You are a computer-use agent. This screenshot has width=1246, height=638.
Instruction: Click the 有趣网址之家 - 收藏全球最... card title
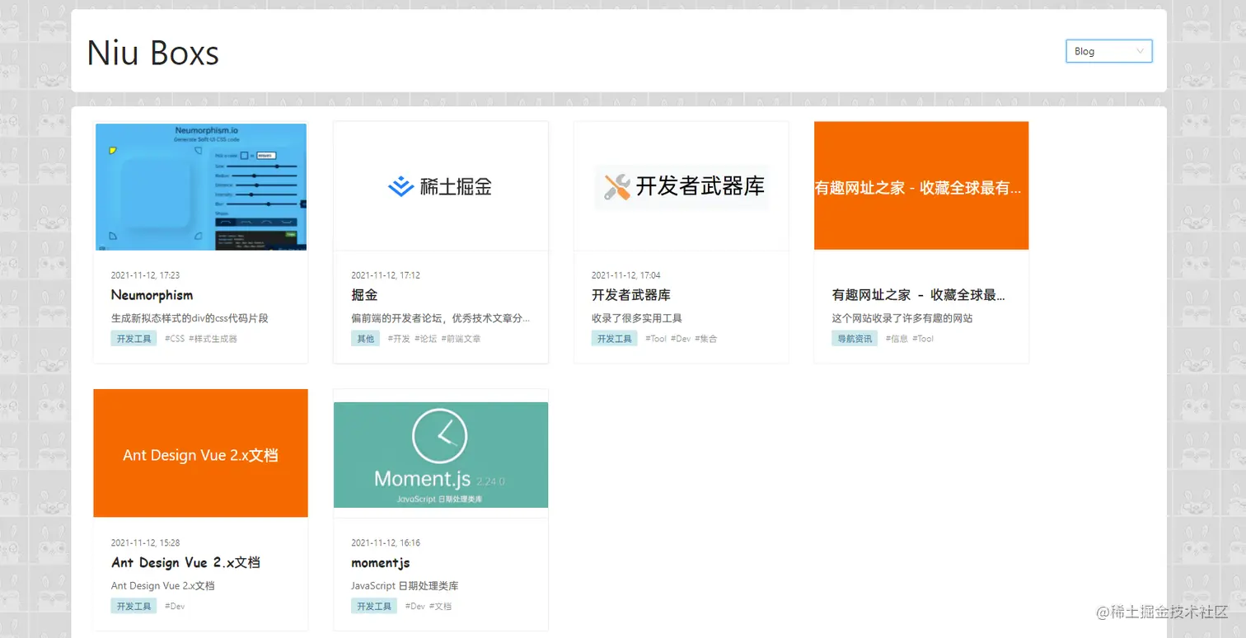919,295
